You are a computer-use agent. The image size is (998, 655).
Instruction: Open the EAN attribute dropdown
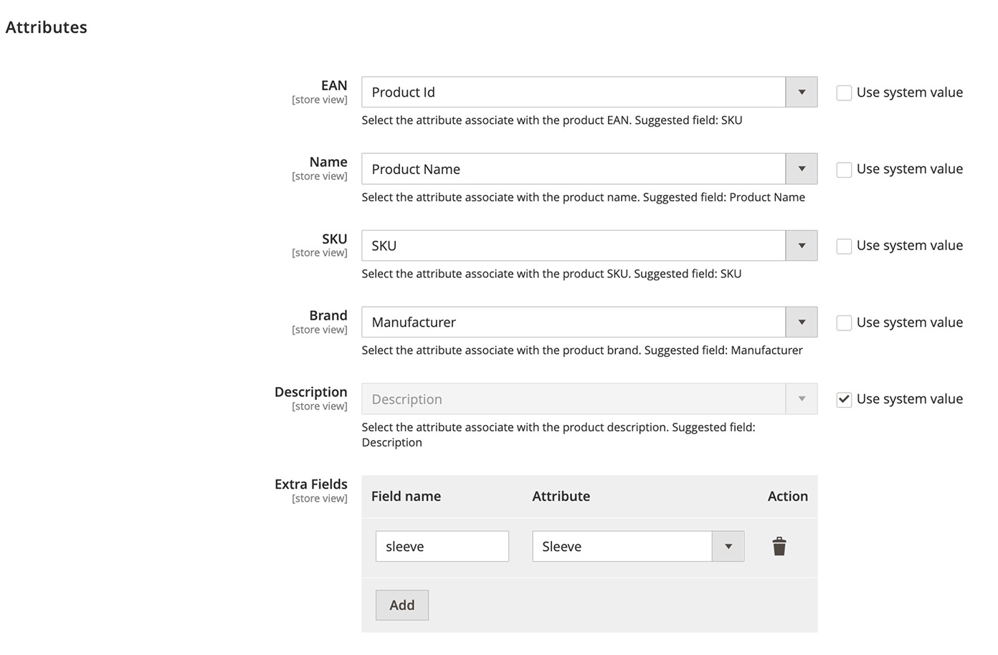point(589,92)
